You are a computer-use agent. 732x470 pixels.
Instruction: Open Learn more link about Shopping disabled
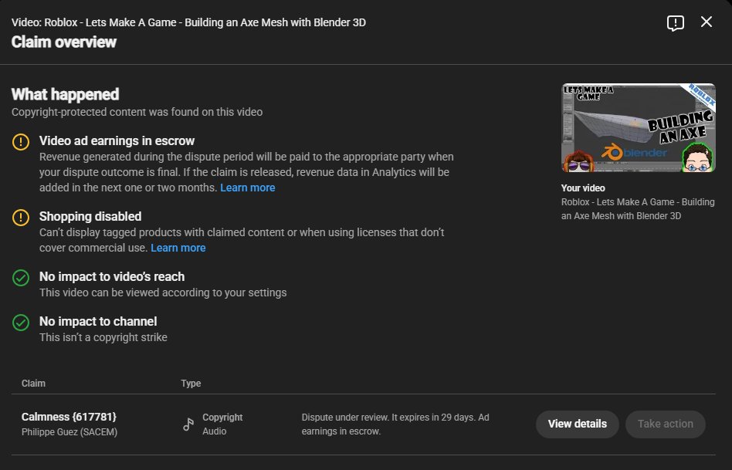(178, 248)
